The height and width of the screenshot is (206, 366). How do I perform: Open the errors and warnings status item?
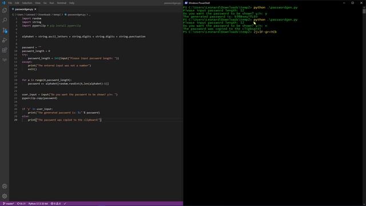55,204
